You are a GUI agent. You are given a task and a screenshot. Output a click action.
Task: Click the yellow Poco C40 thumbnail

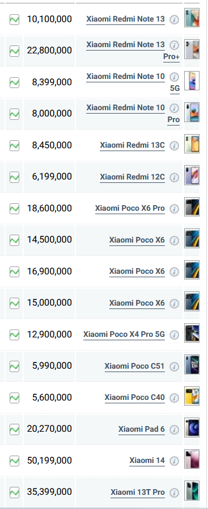[192, 396]
